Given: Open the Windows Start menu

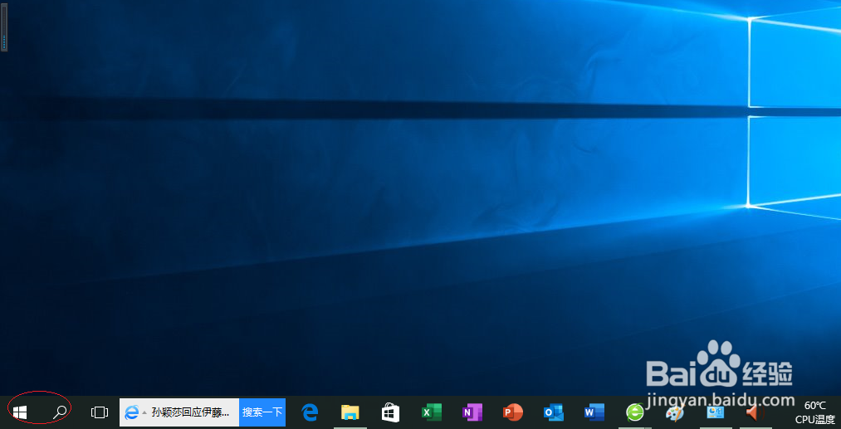Looking at the screenshot, I should (x=20, y=412).
